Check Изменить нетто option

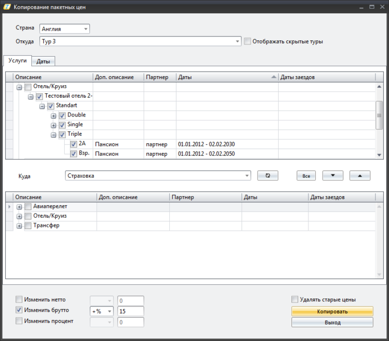(19, 300)
